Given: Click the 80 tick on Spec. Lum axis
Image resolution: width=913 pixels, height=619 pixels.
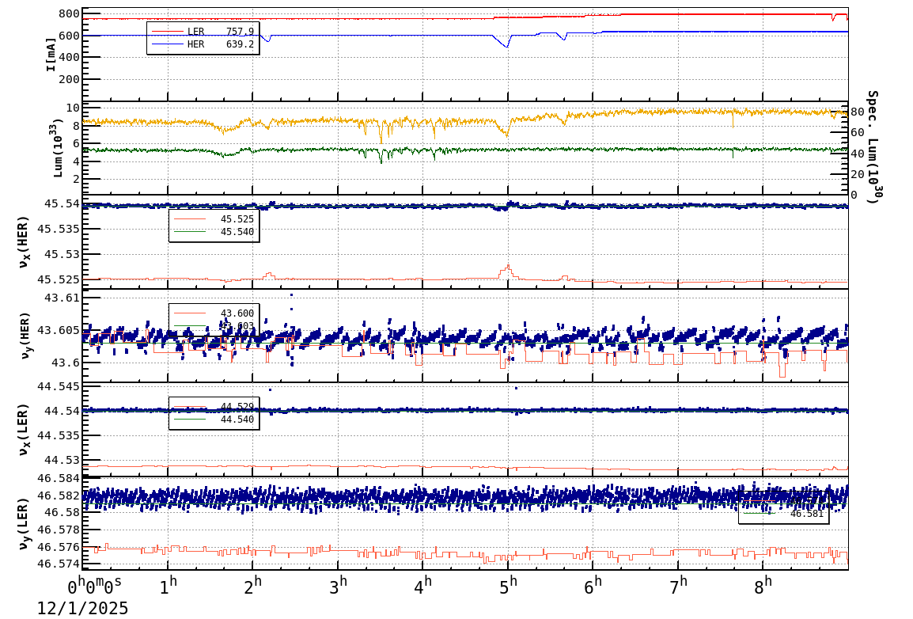Looking at the screenshot, I should point(857,112).
